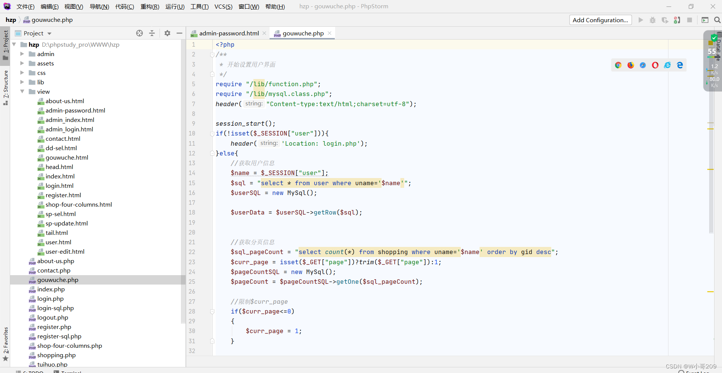Click hzp breadcrumb in navigation bar
Image resolution: width=722 pixels, height=373 pixels.
click(11, 20)
